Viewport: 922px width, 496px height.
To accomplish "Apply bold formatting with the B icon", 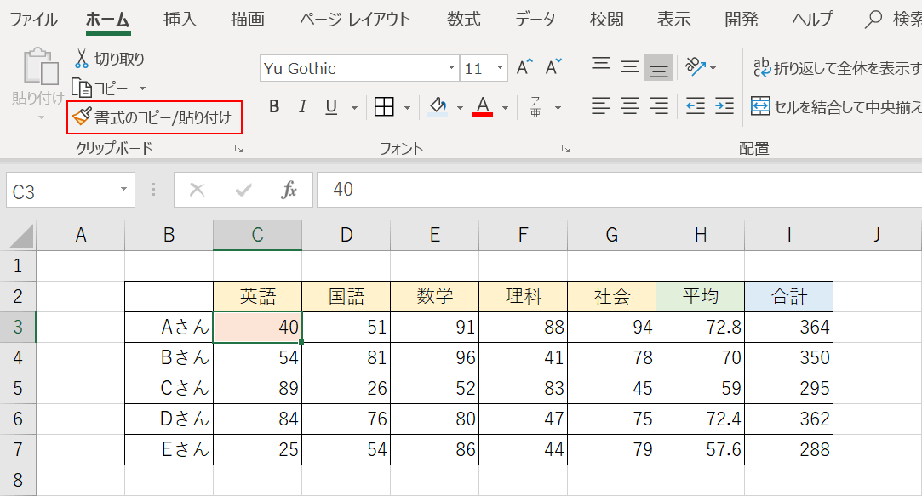I will click(274, 107).
